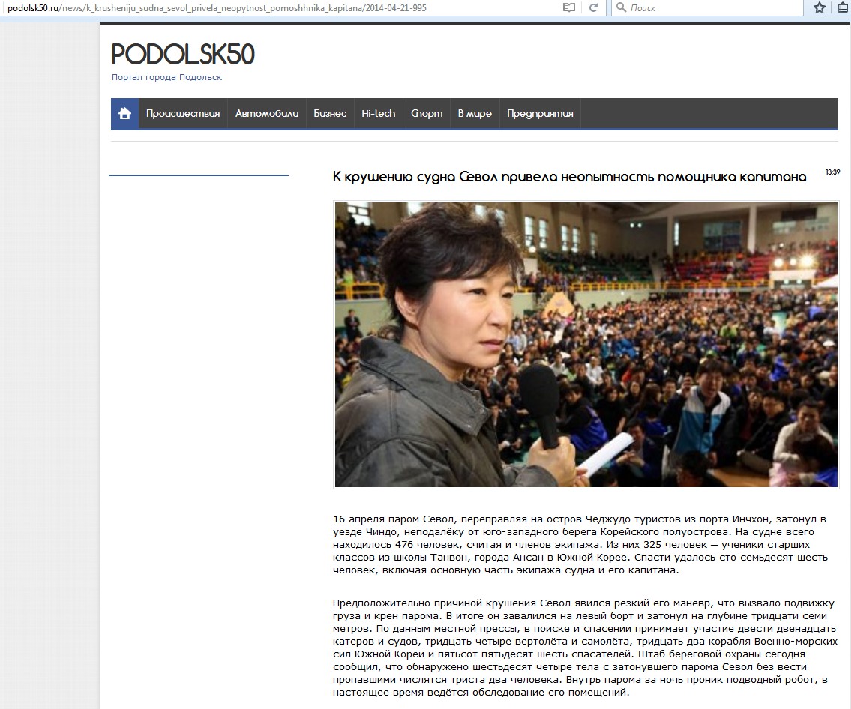Click the paragraph beginning 'Предположительно причиной крушения'
Screen dimensions: 851x709
(585, 648)
